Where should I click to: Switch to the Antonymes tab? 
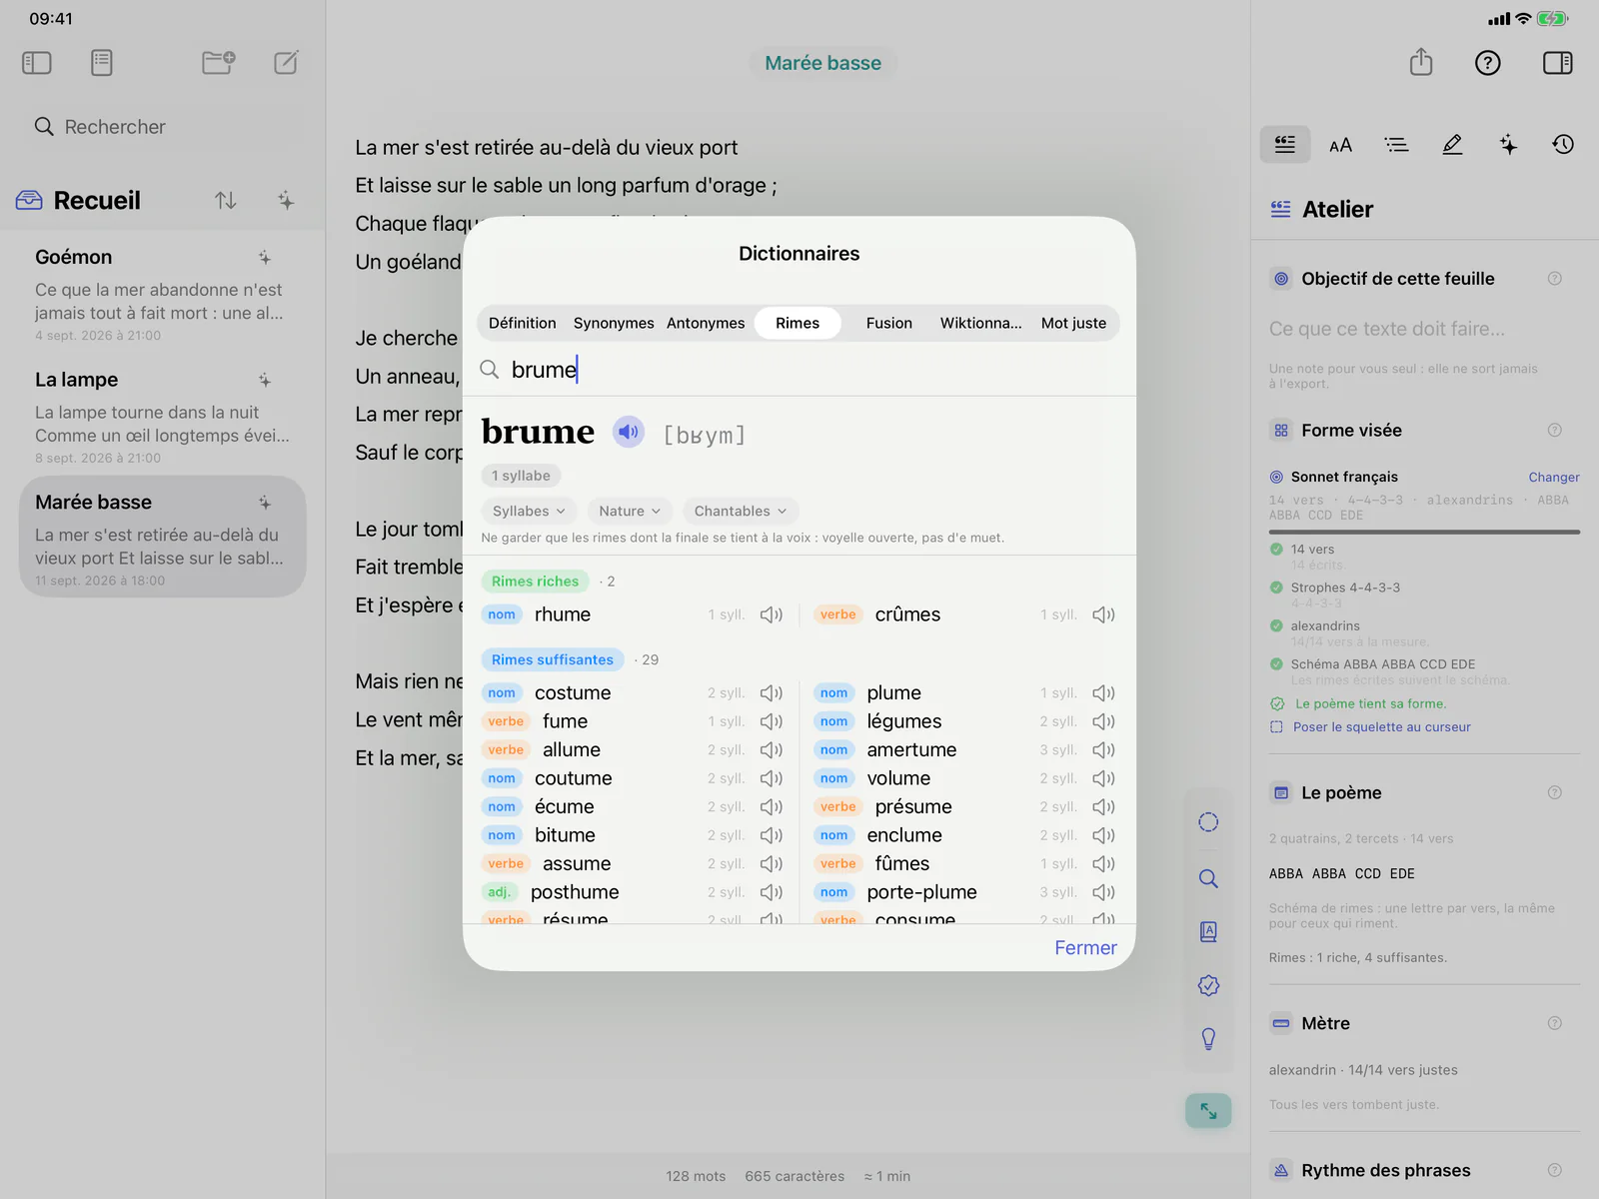point(706,323)
